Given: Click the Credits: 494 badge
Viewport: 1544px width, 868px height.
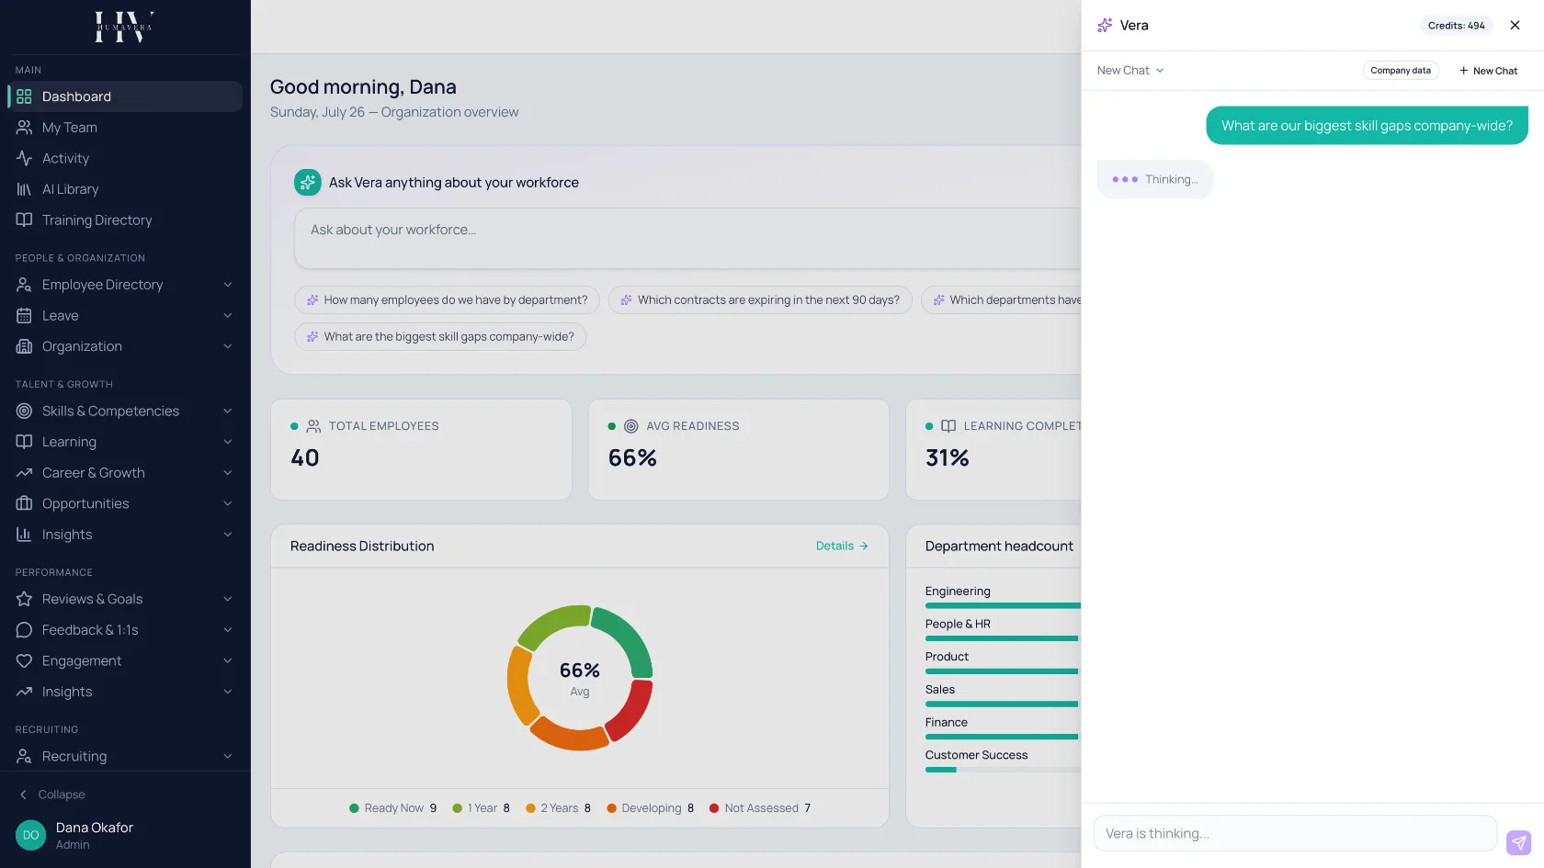Looking at the screenshot, I should (x=1457, y=26).
